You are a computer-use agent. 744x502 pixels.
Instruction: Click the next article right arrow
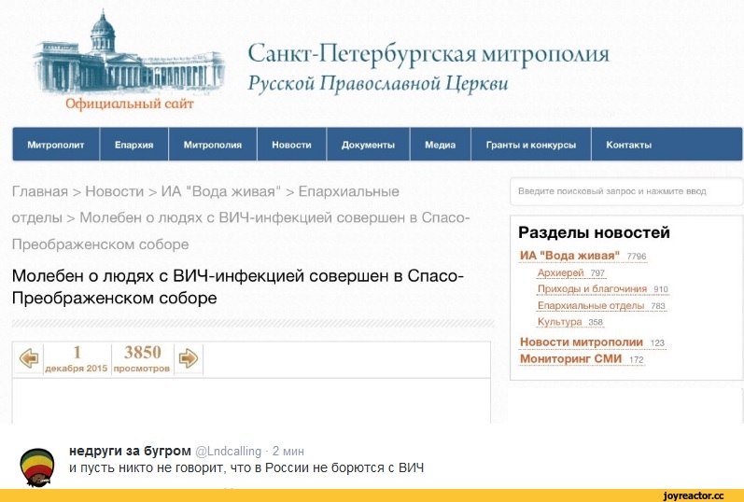point(189,358)
